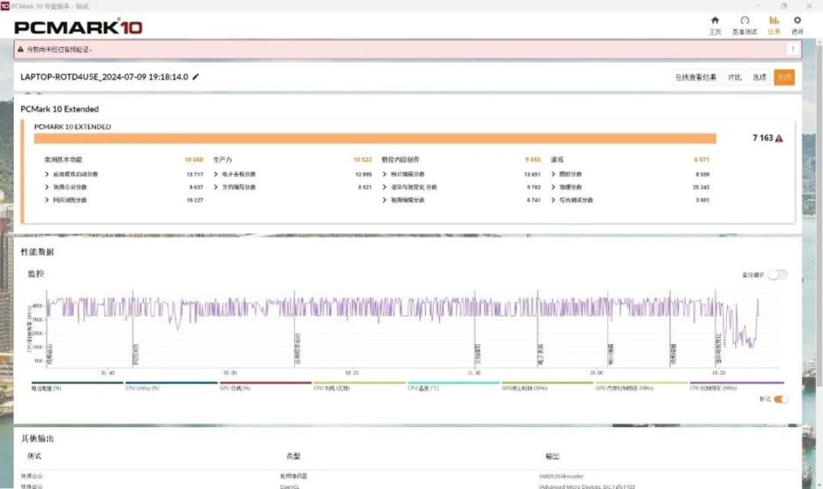The image size is (823, 489).
Task: Click the Output (输出) column header
Action: (552, 456)
